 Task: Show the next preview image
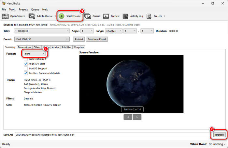pos(137,117)
